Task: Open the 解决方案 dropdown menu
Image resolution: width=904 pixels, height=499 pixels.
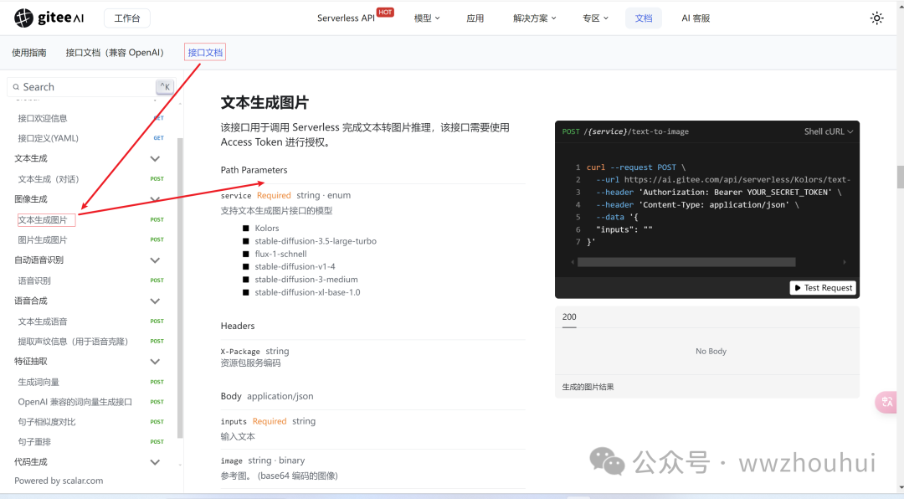Action: [534, 18]
